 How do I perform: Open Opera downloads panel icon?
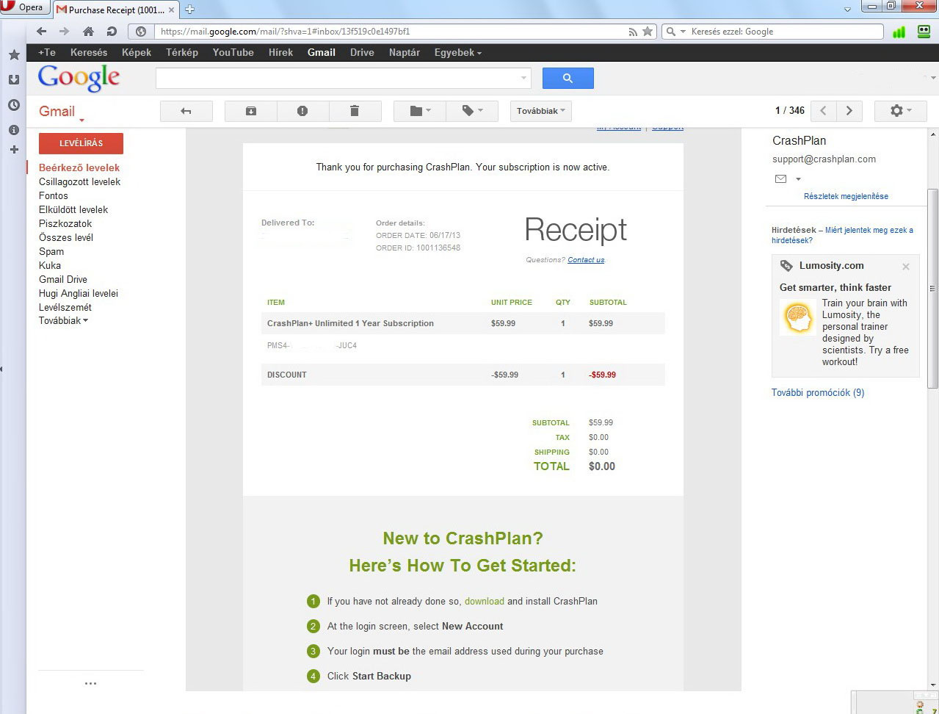(x=13, y=79)
